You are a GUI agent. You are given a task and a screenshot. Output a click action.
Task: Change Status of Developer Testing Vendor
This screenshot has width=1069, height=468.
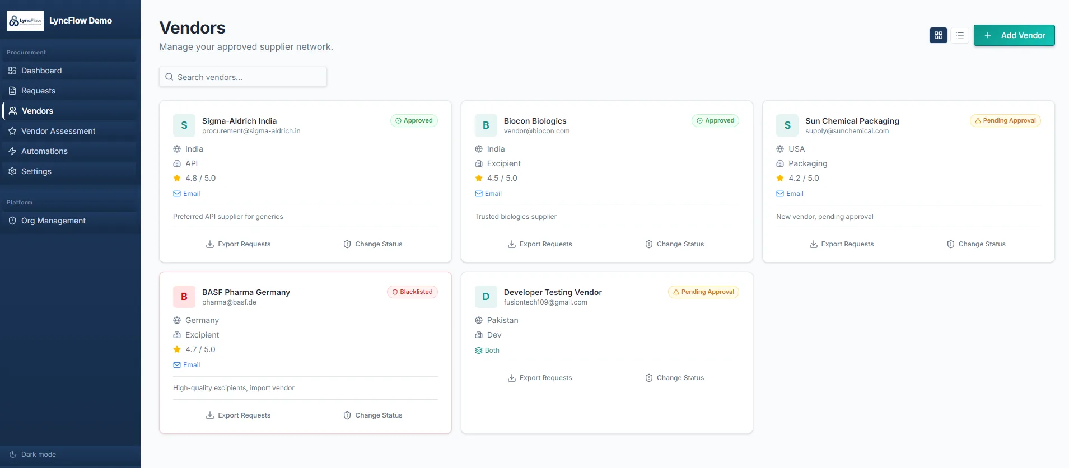coord(675,378)
